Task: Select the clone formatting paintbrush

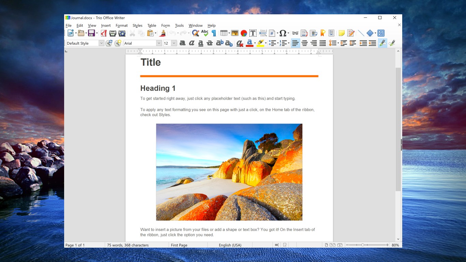Action: (162, 33)
